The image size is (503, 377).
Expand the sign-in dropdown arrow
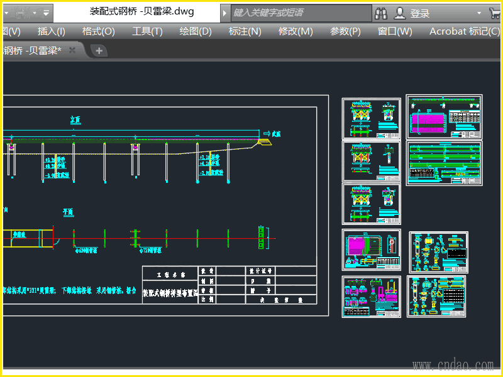(479, 13)
